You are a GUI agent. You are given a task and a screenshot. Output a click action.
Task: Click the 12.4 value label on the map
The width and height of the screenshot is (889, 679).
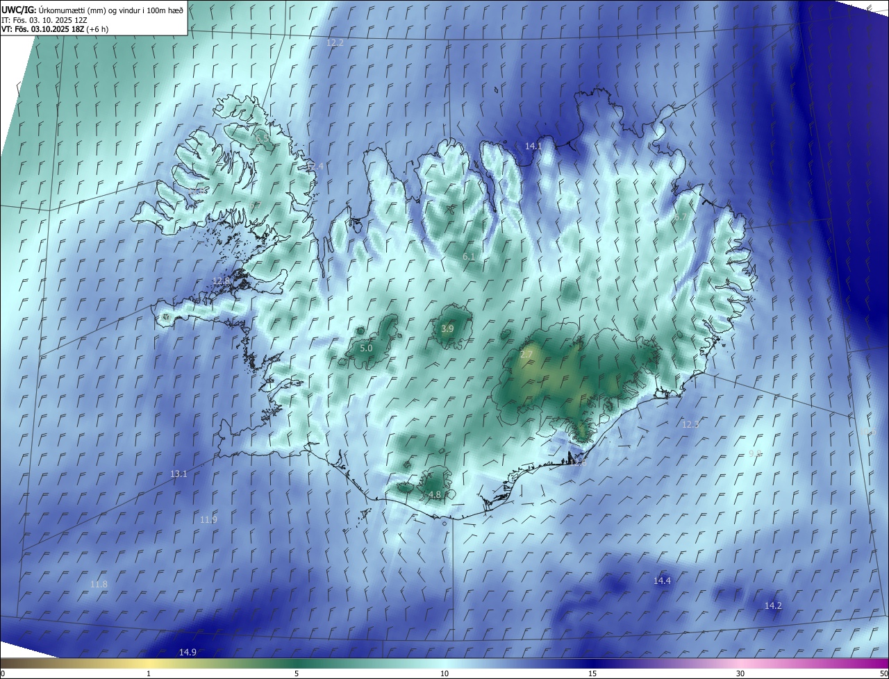click(x=315, y=166)
